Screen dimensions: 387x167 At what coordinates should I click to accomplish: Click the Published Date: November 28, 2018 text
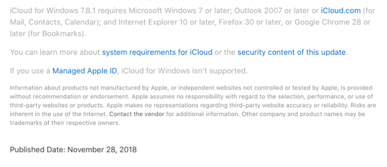[x=73, y=150]
